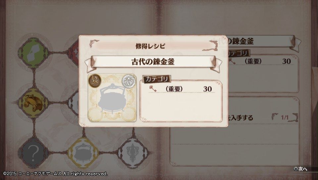Click the 次へ next button
Screen dimensions: 318x180
(300, 169)
